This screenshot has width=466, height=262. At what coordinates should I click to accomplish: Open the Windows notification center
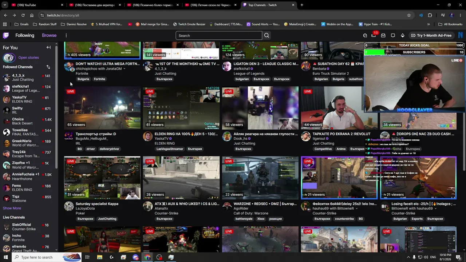tap(458, 257)
